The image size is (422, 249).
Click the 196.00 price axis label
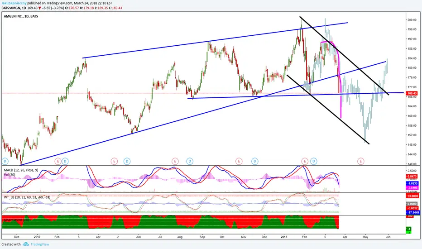click(412, 29)
